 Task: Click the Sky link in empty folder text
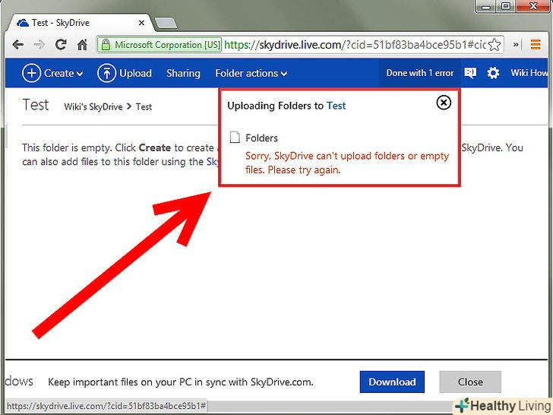click(x=213, y=162)
